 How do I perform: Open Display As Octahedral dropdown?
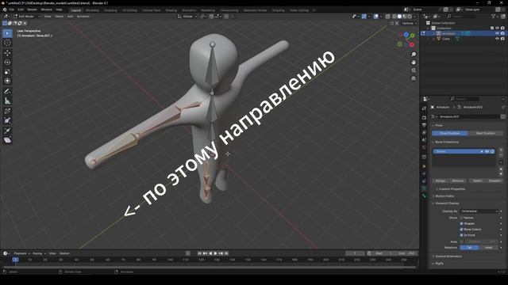pos(479,211)
